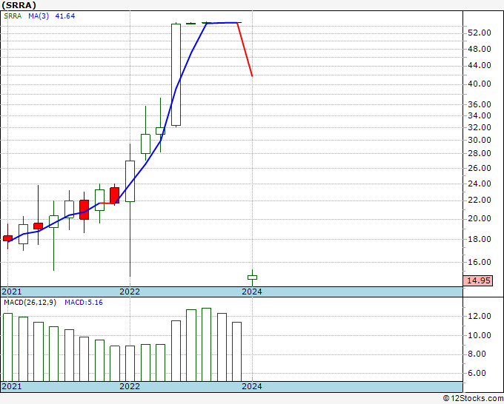Click the 32.00 price axis label

click(480, 127)
